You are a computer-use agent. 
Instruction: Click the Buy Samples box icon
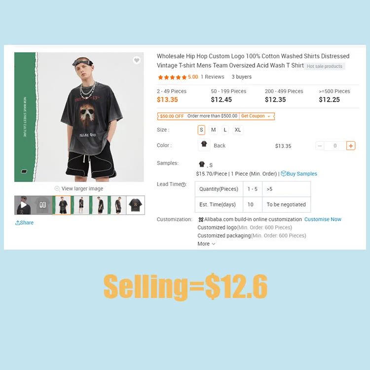[283, 174]
